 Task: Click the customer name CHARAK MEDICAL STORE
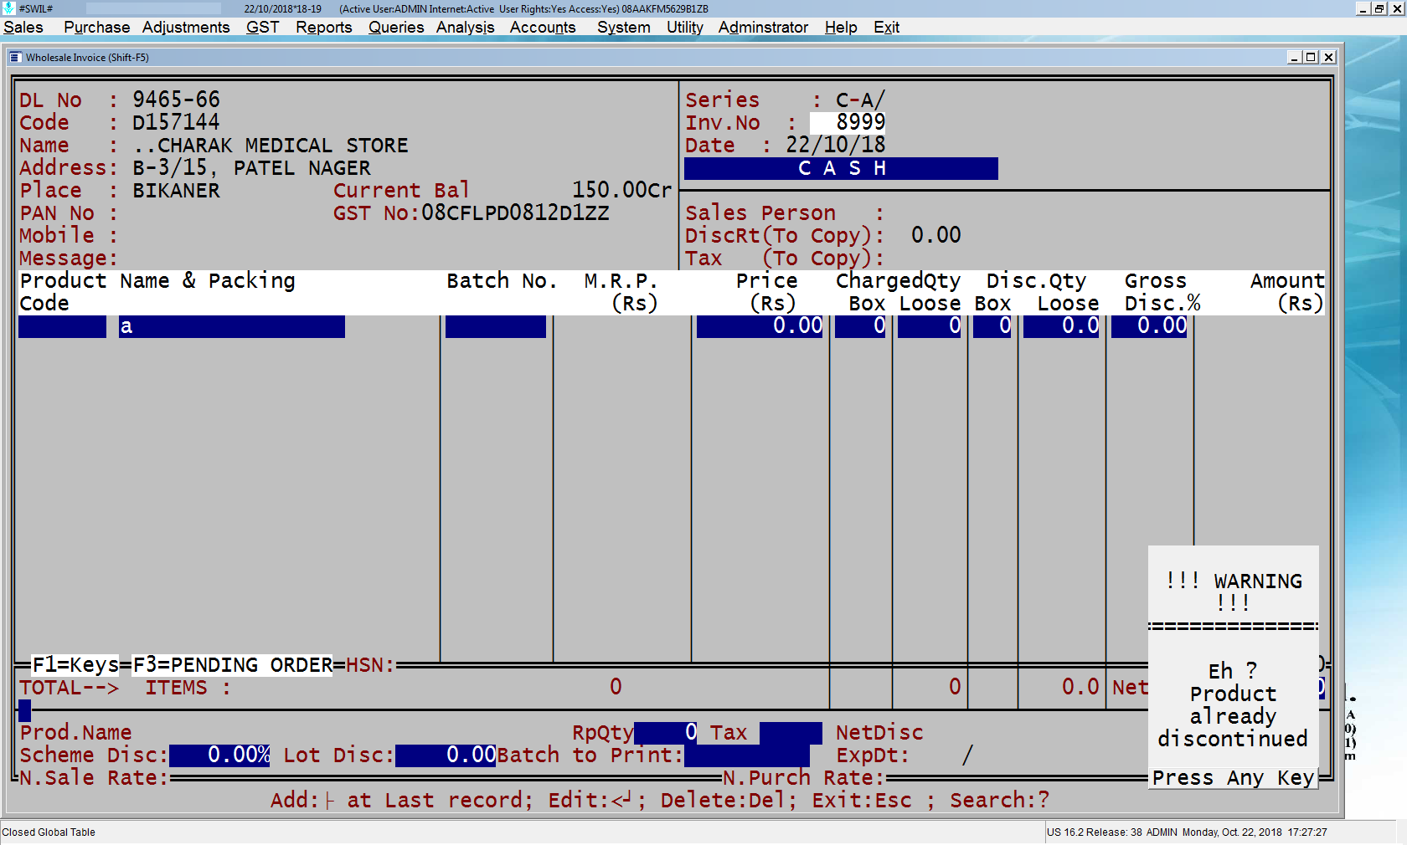click(x=271, y=146)
